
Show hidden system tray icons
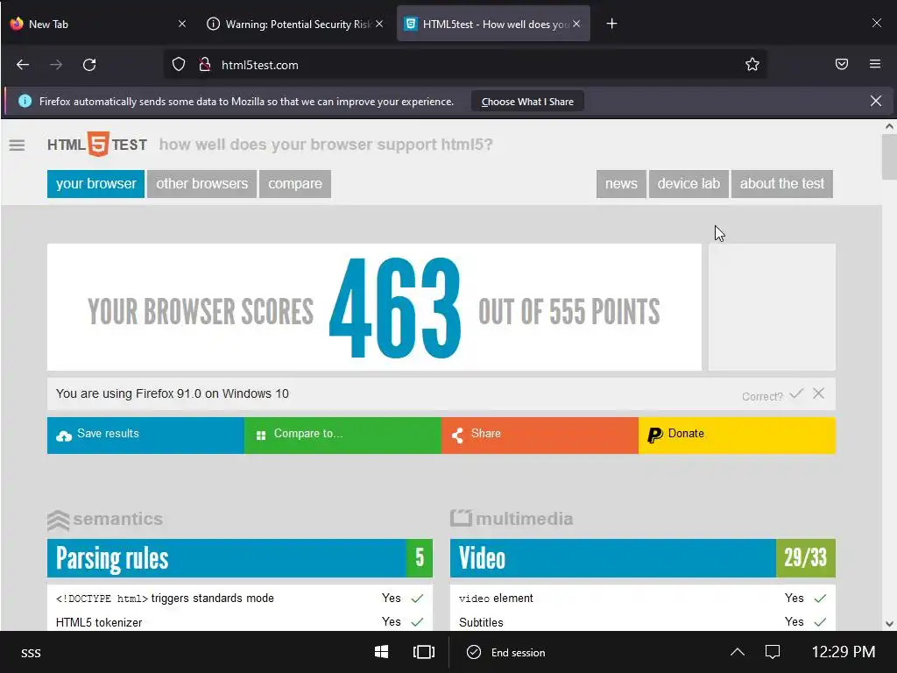pyautogui.click(x=738, y=652)
